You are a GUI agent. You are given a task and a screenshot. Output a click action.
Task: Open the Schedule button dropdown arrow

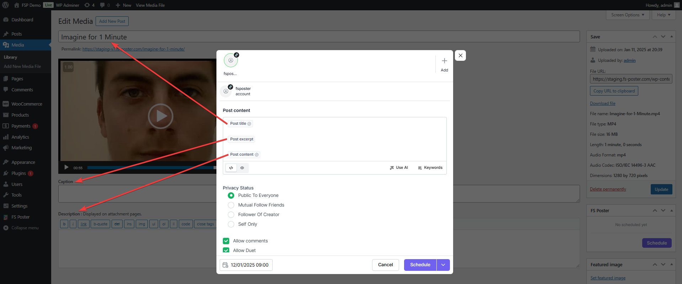(x=443, y=265)
